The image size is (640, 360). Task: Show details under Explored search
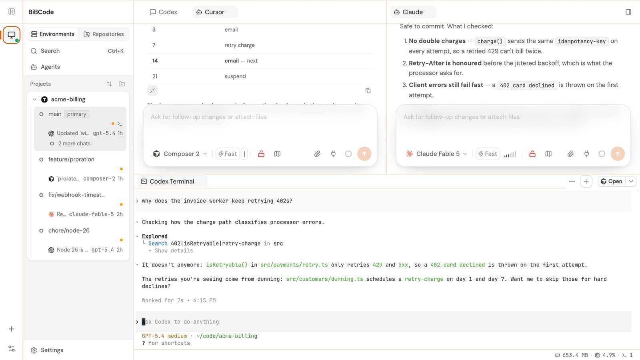coord(171,251)
